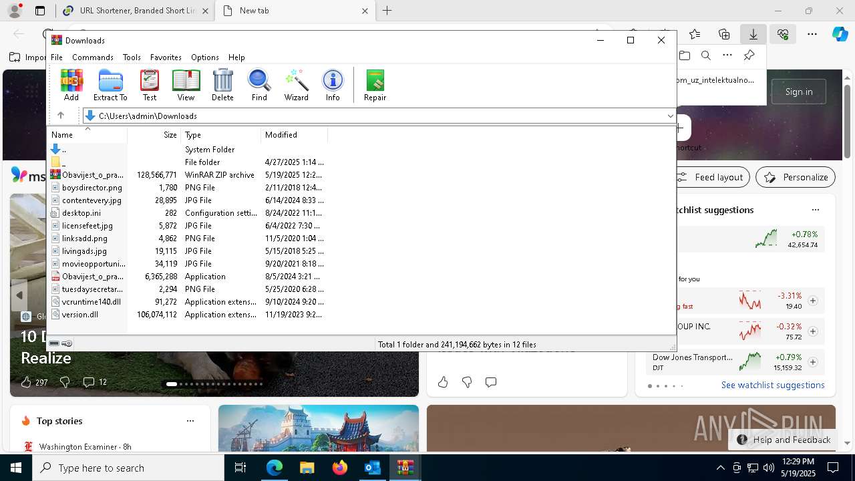Viewport: 855px width, 481px height.
Task: Click the Windows Start button
Action: [16, 468]
